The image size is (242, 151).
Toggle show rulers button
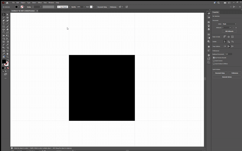225,37
